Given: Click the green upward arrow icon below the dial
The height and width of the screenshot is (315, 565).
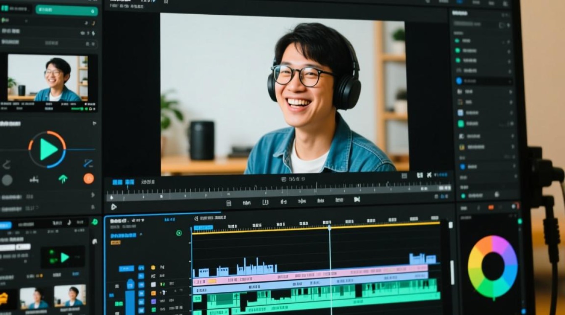Looking at the screenshot, I should point(63,179).
